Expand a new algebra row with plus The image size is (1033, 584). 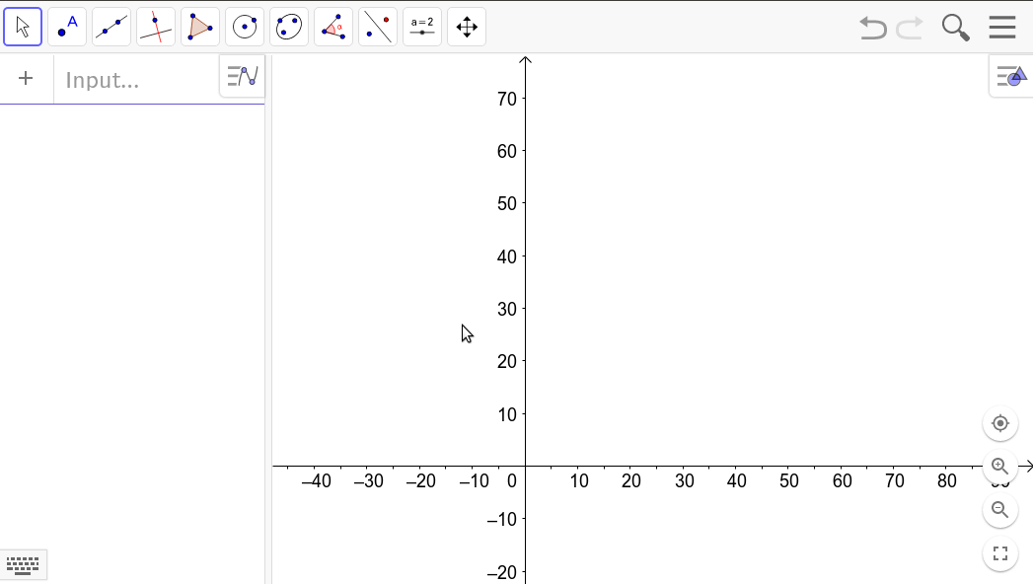[x=26, y=78]
